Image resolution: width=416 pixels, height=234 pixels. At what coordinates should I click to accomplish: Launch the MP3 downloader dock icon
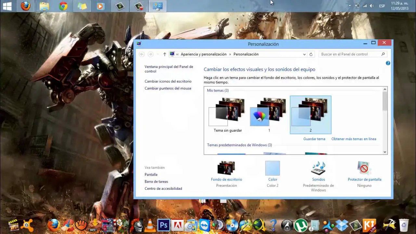point(95,225)
